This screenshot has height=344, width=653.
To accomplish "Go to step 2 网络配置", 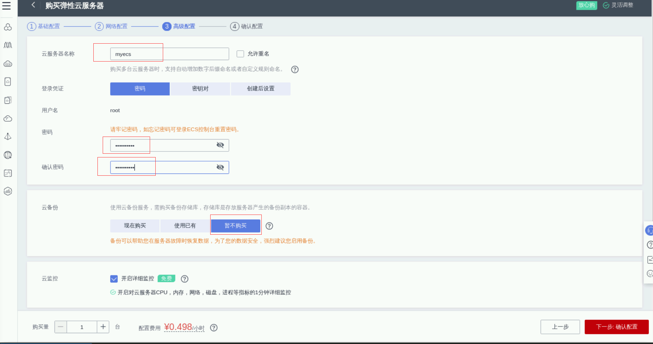I will pyautogui.click(x=111, y=26).
